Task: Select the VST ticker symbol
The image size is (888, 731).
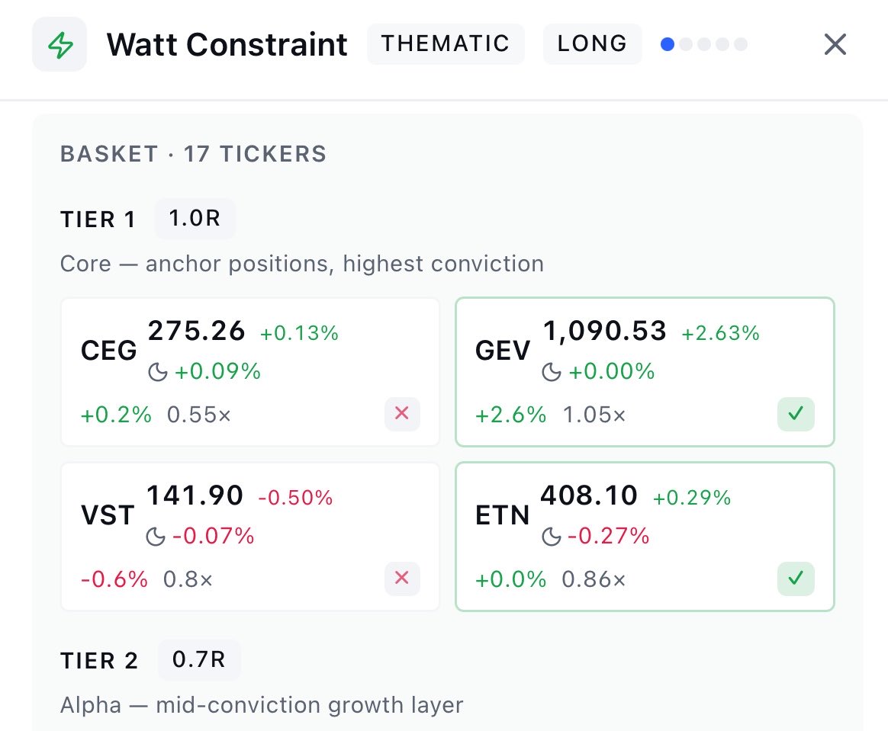Action: point(108,515)
